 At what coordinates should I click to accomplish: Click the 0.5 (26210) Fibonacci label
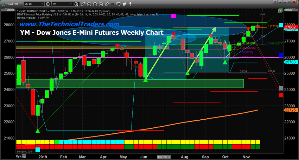click(246, 52)
